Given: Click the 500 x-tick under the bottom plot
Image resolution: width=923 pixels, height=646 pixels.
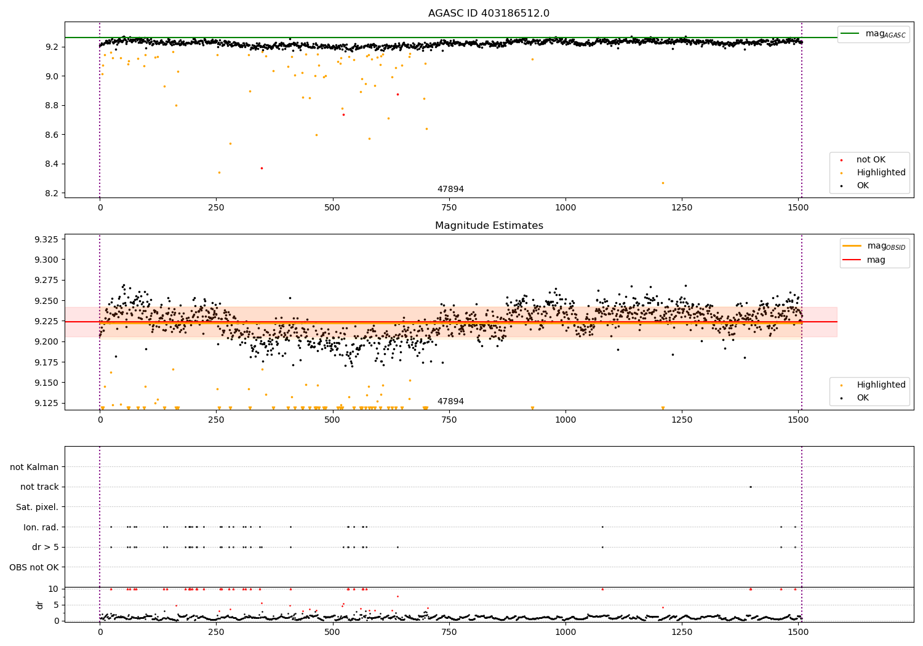Looking at the screenshot, I should 332,632.
